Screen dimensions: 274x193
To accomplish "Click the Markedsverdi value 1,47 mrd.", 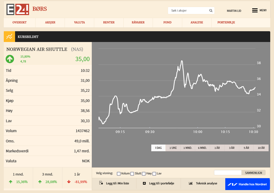I will pyautogui.click(x=82, y=151).
